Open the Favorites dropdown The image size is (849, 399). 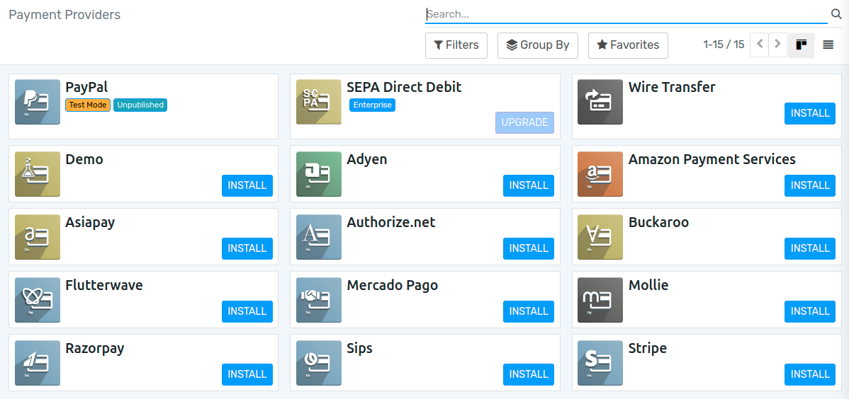(x=628, y=45)
